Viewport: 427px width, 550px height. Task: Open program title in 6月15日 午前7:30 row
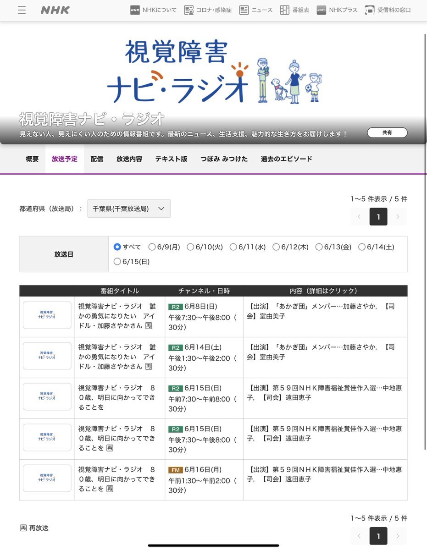coord(117,398)
